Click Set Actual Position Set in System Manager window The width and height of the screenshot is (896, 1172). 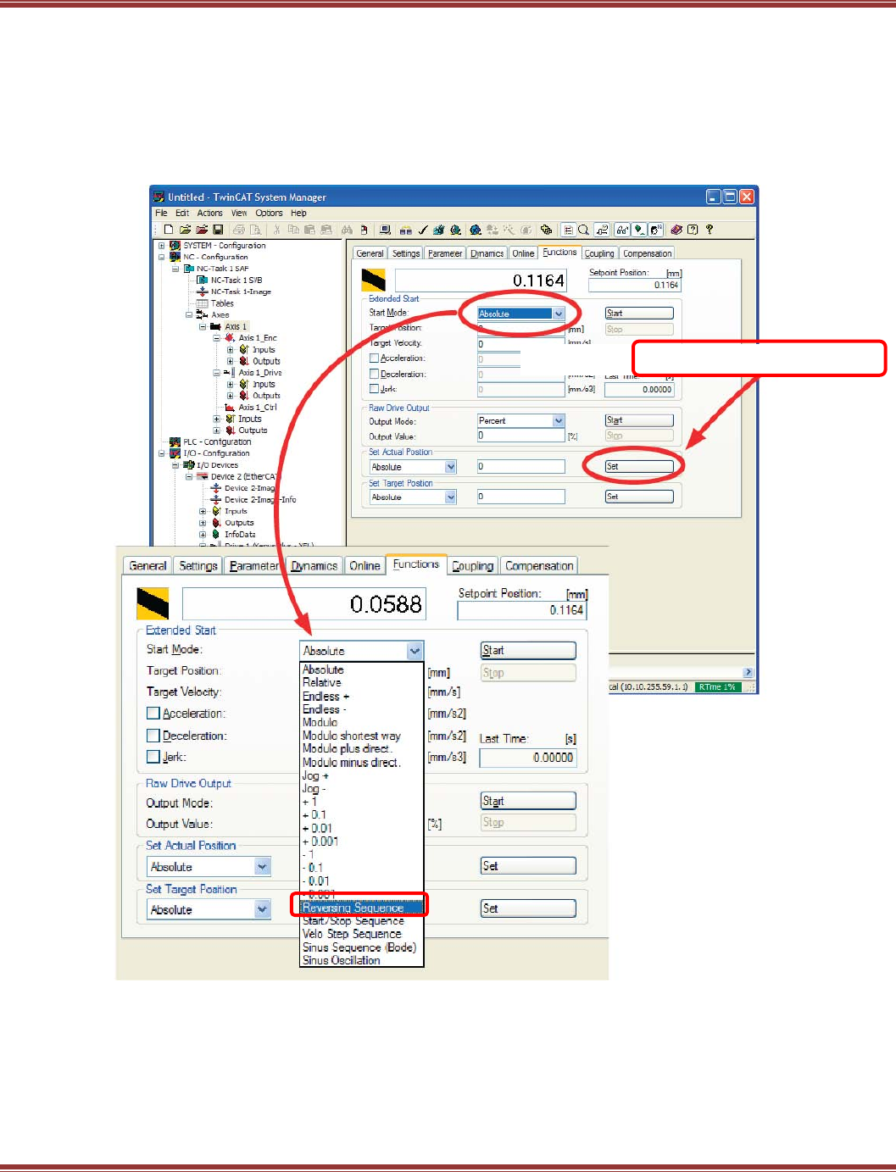[639, 466]
